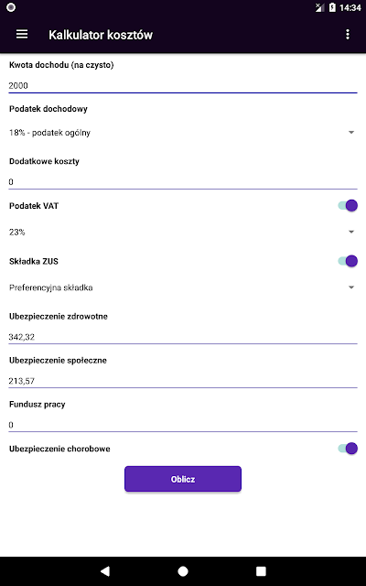This screenshot has width=366, height=586.
Task: Disable the Podatek VAT switch
Action: coord(348,205)
